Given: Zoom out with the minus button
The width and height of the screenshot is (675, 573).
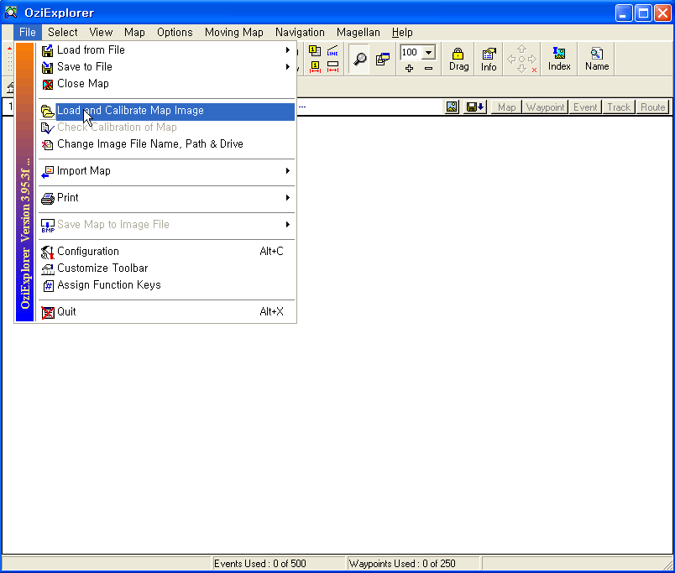Looking at the screenshot, I should (x=428, y=68).
